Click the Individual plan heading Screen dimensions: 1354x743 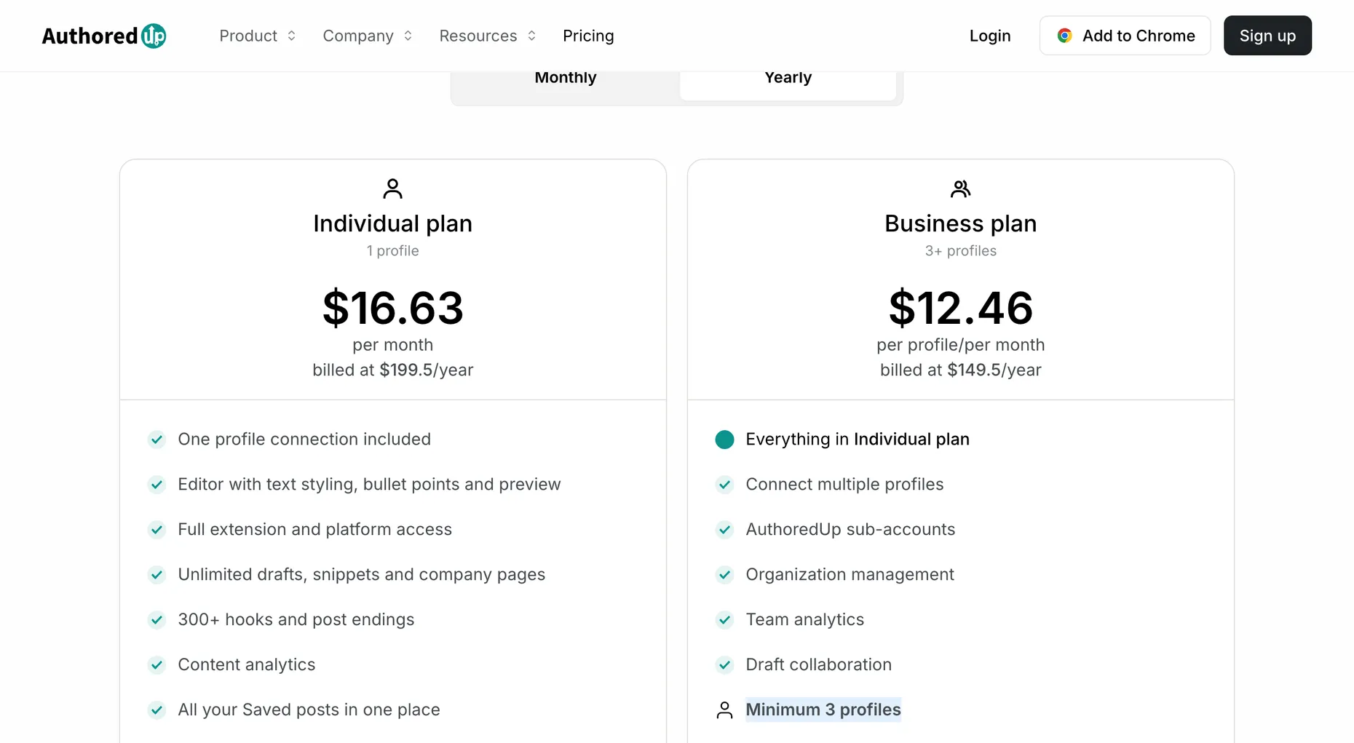(x=392, y=223)
